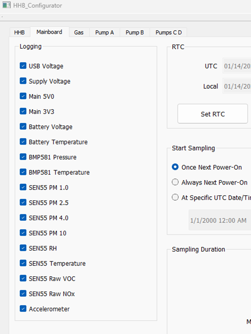251x334 pixels.
Task: Select Once Next Power-On sampling option
Action: click(x=175, y=167)
